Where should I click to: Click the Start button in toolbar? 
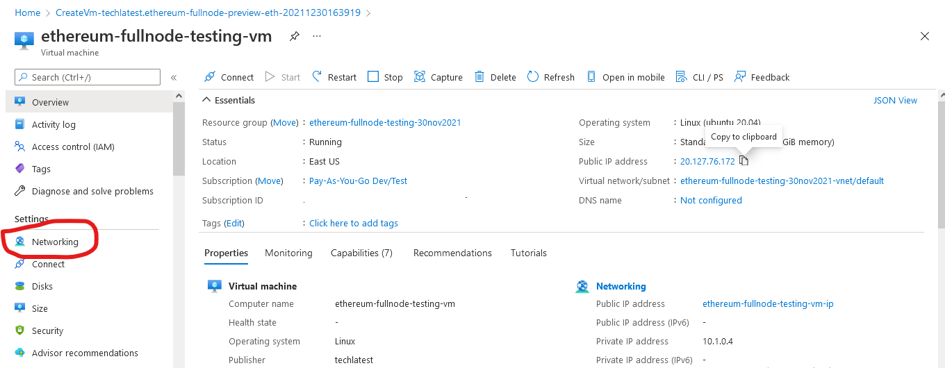pos(282,77)
